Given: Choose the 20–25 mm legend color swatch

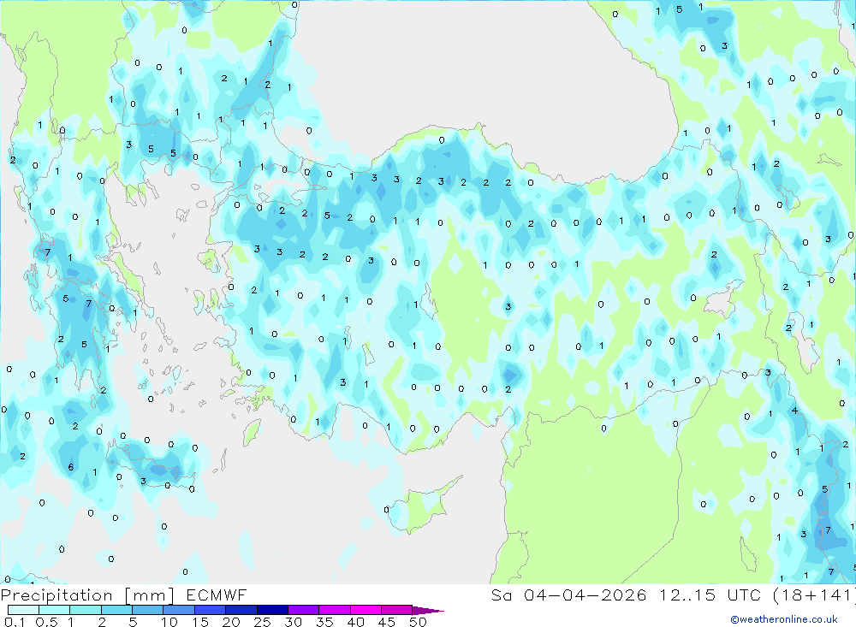Looking at the screenshot, I should click(241, 610).
